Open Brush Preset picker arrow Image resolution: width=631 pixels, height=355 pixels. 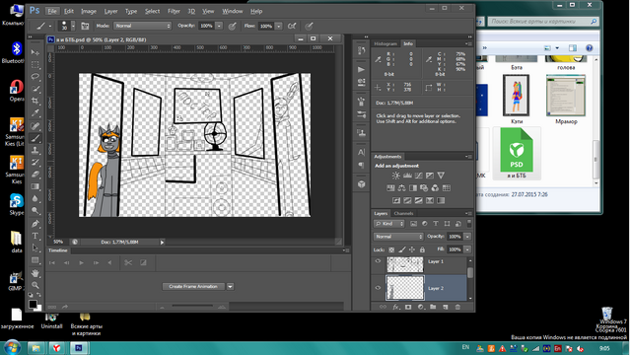(x=73, y=26)
